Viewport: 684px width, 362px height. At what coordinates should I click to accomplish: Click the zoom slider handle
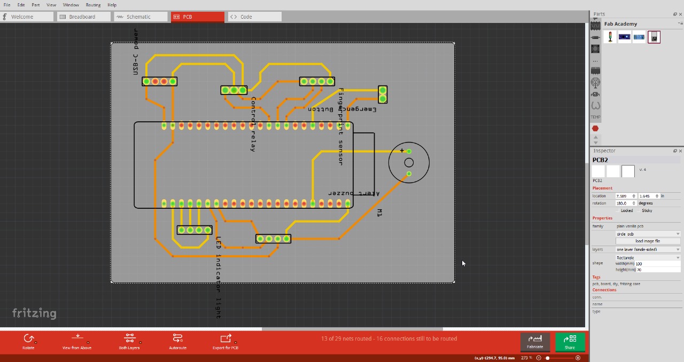click(x=548, y=358)
